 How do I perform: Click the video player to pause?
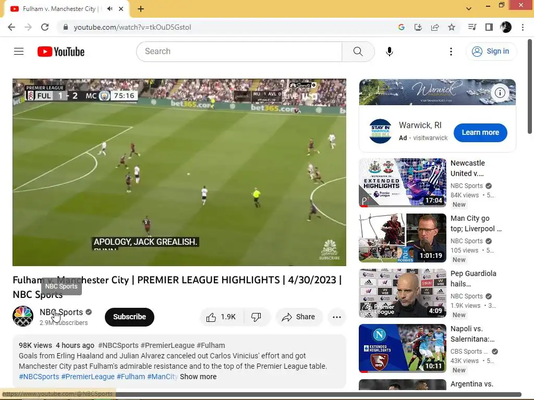click(x=179, y=172)
